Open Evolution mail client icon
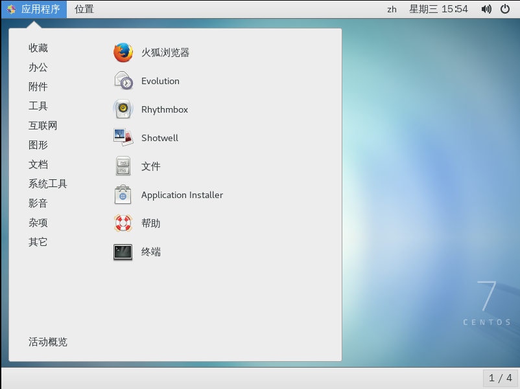Viewport: 520px width, 389px height. [123, 81]
